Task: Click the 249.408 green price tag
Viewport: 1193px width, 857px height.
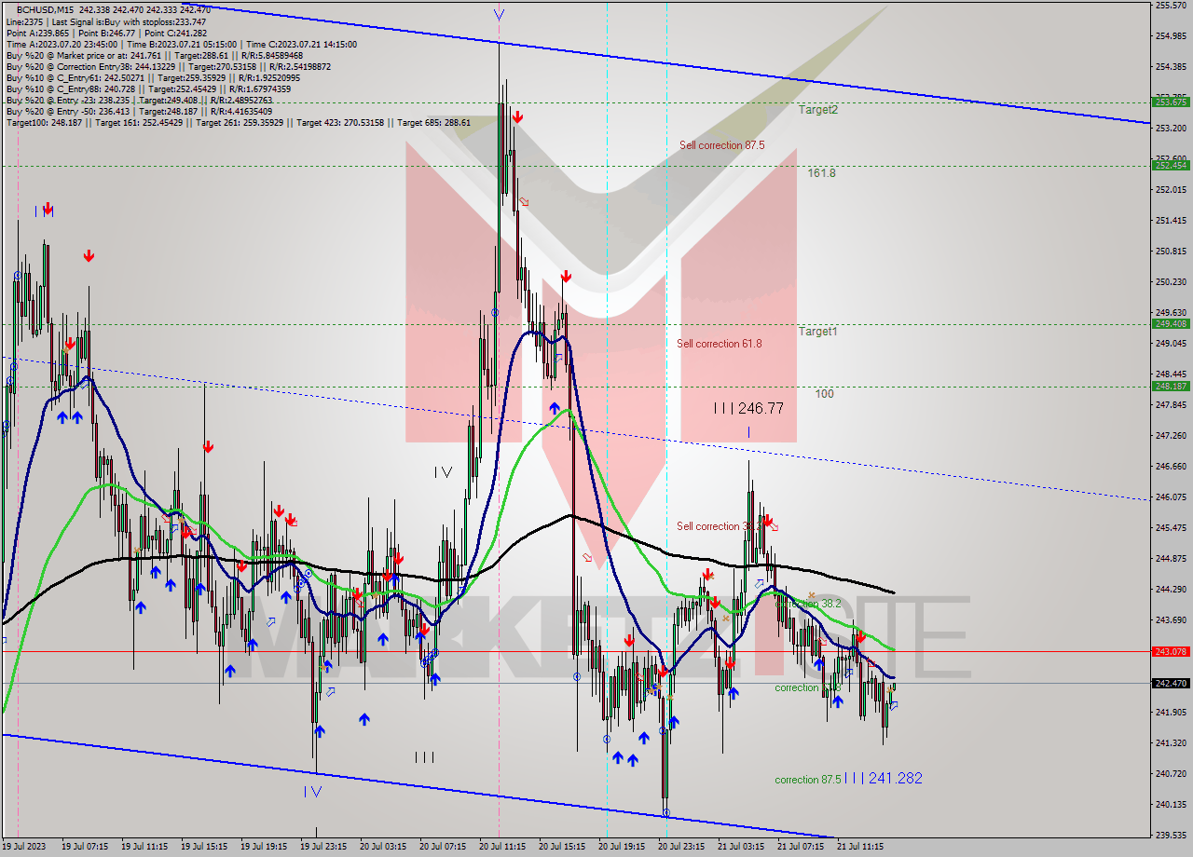Action: 1171,324
